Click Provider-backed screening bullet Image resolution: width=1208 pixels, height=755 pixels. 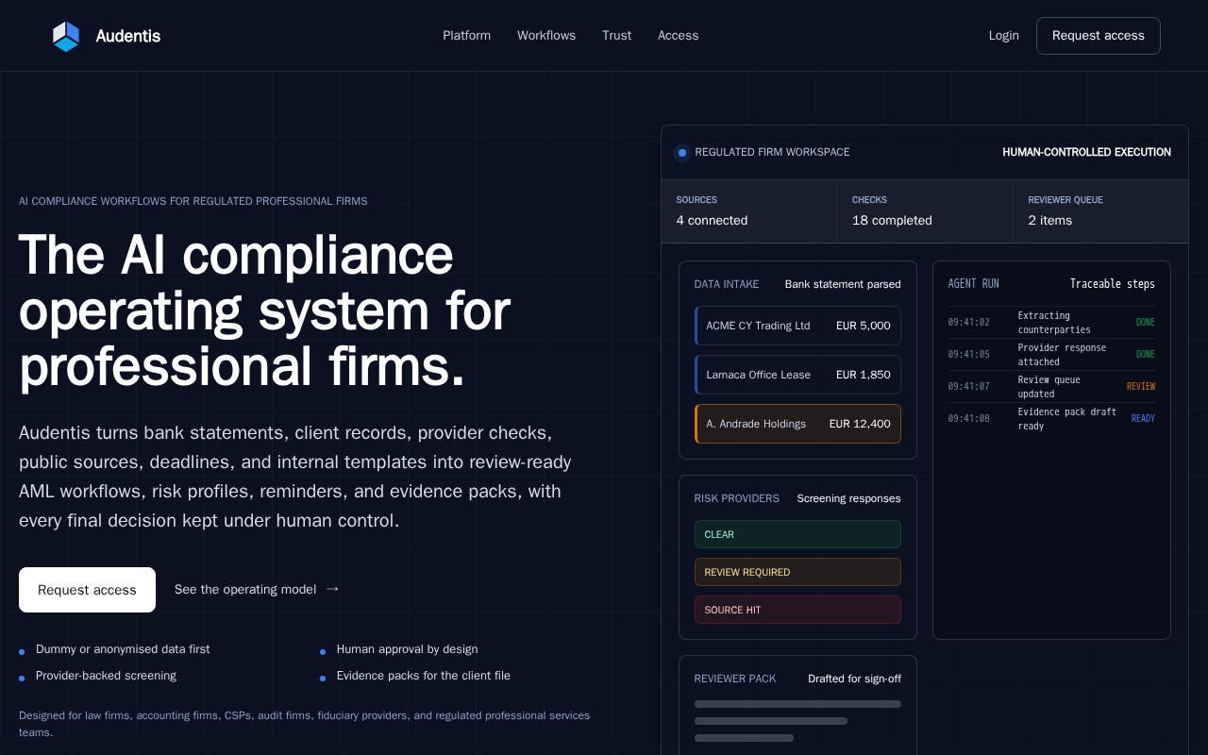[x=106, y=676]
